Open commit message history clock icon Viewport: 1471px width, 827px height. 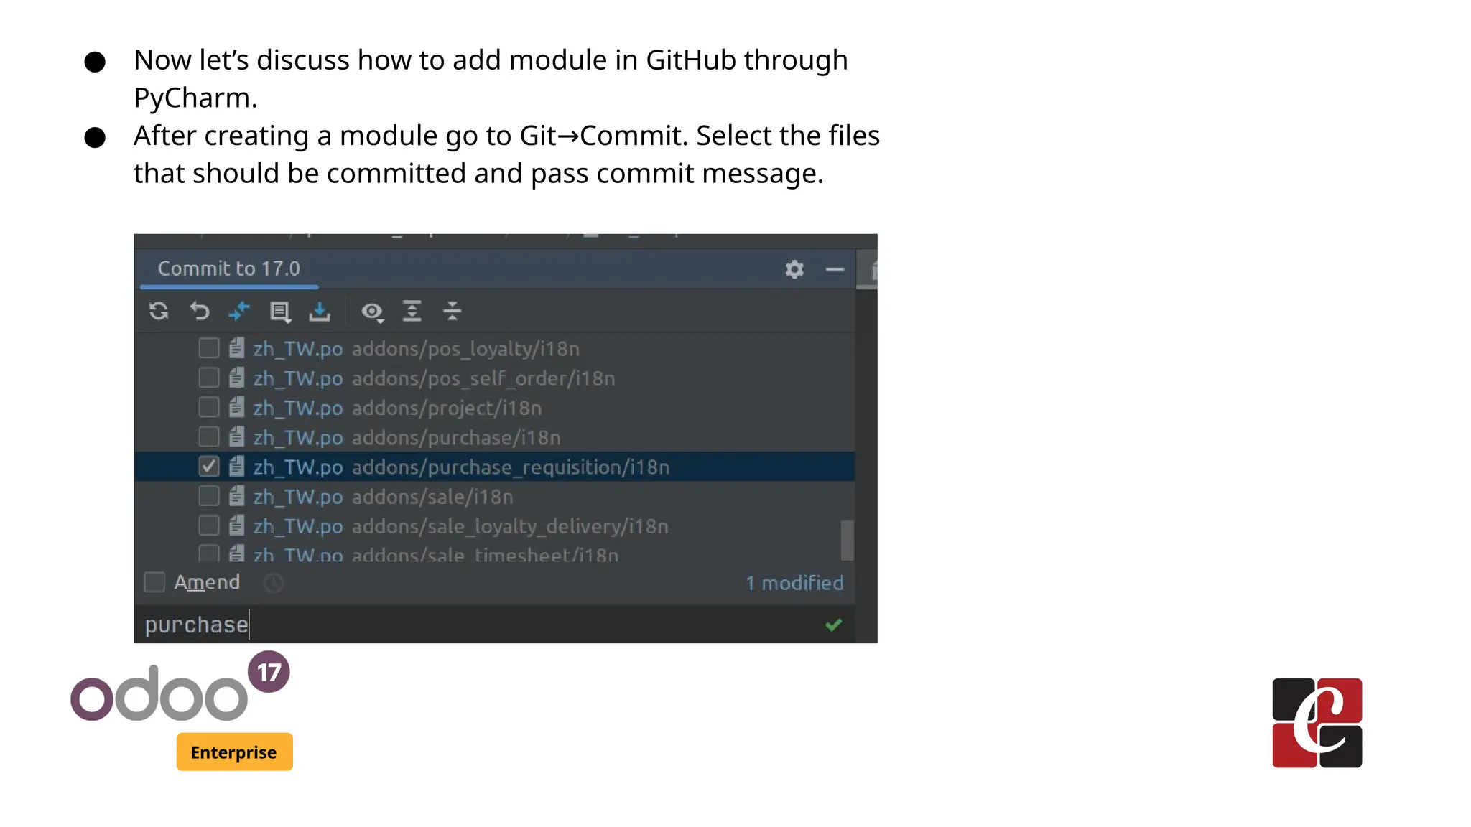point(274,583)
